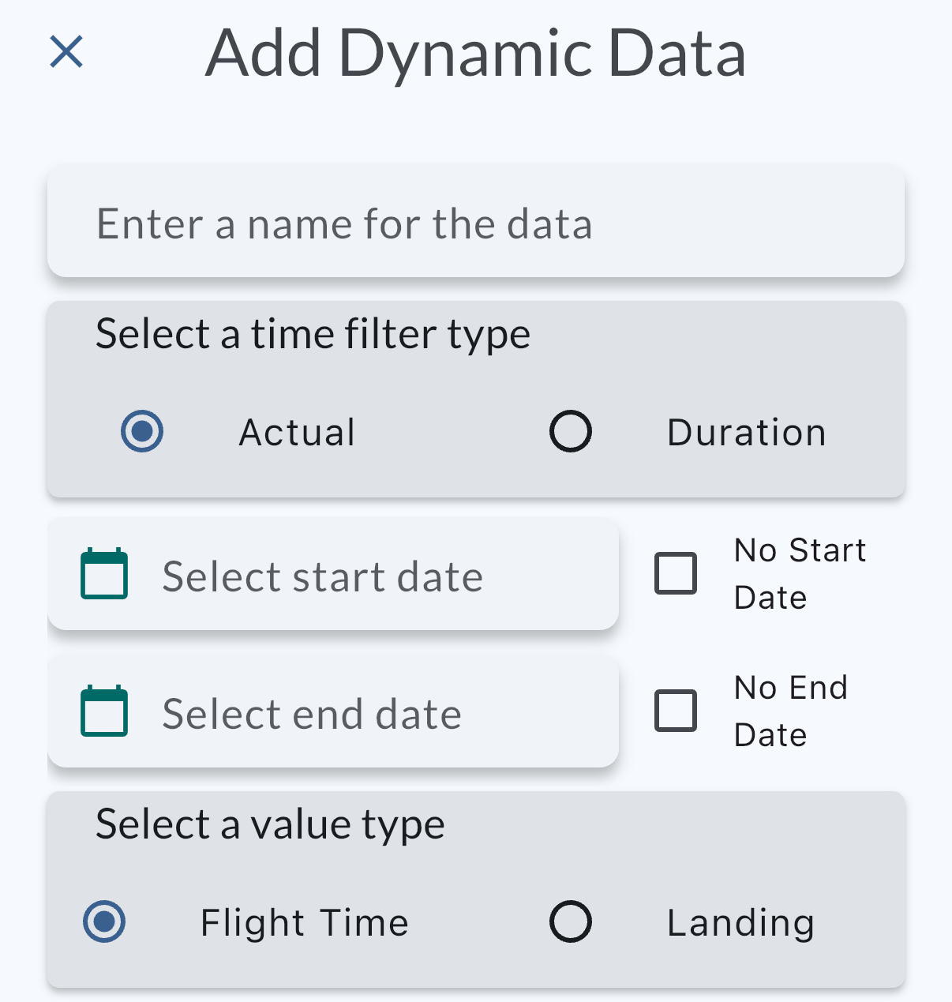Screen dimensions: 952x1002
Task: Choose the Duration radio button circle
Action: point(571,431)
